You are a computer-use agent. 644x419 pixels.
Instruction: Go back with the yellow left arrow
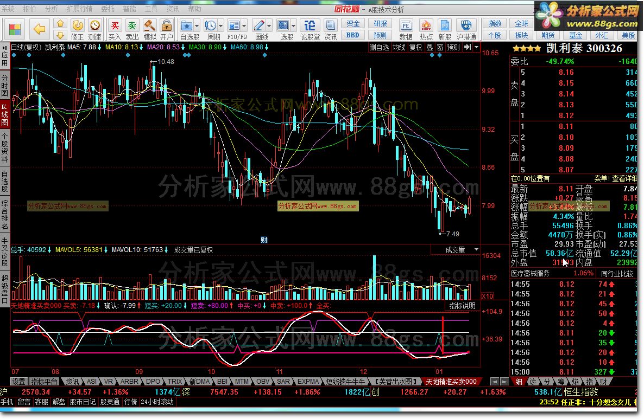click(39, 29)
